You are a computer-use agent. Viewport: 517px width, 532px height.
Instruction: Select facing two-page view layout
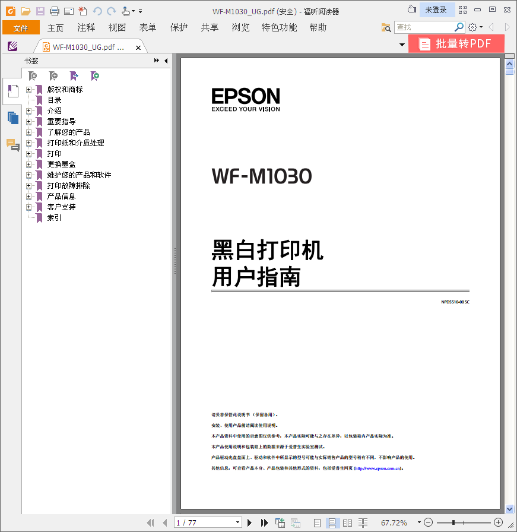tap(347, 523)
